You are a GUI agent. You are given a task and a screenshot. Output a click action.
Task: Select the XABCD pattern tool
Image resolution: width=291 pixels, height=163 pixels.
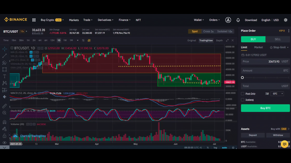[5, 83]
